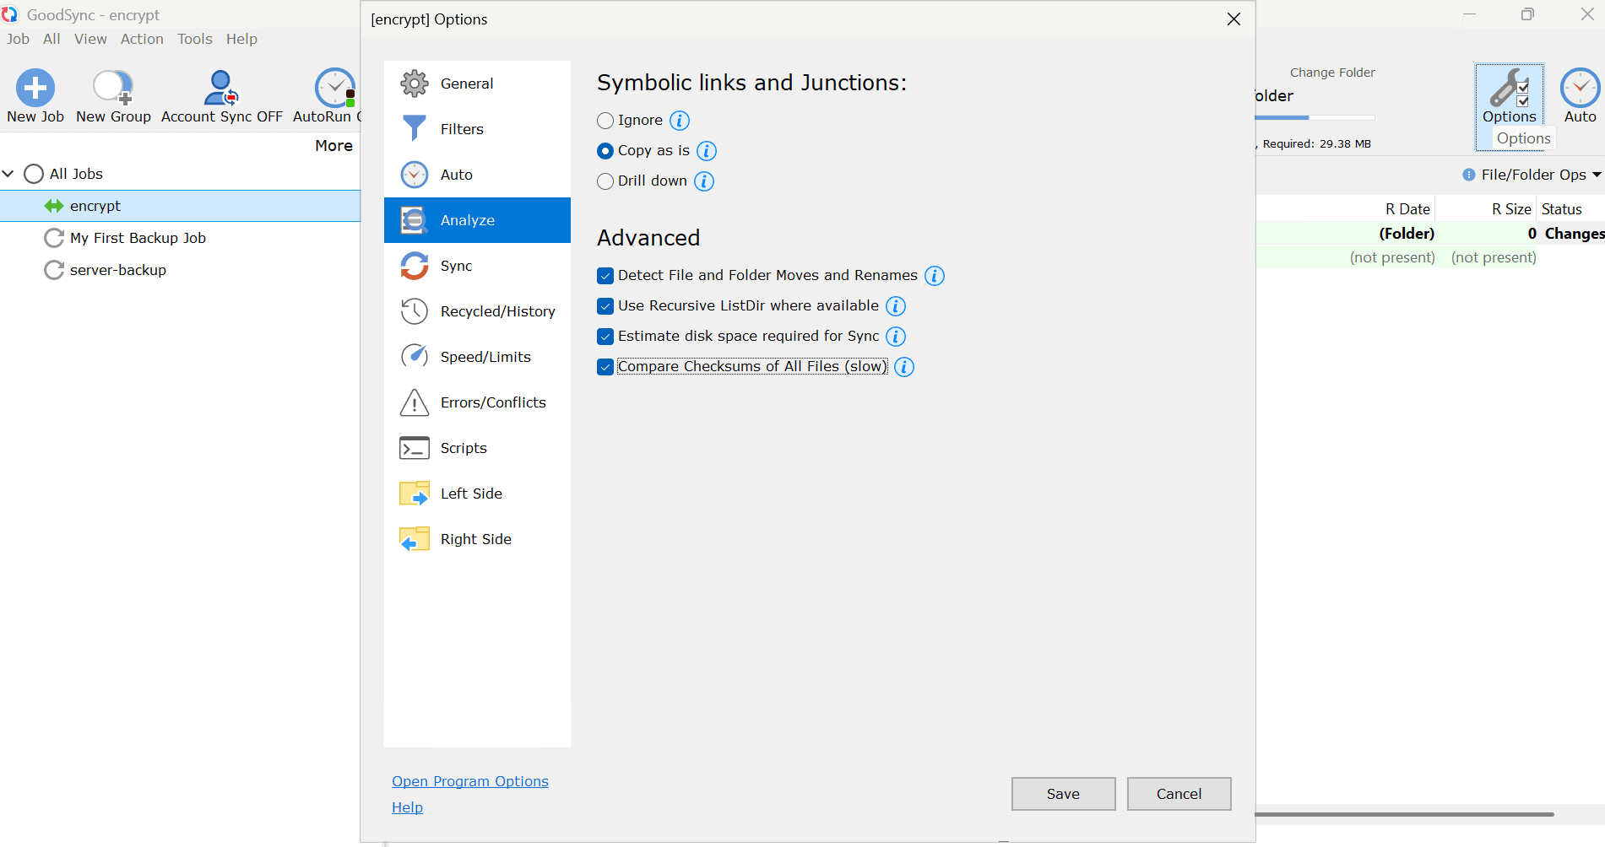The width and height of the screenshot is (1605, 847).
Task: Open the Recycled/History section
Action: click(477, 311)
